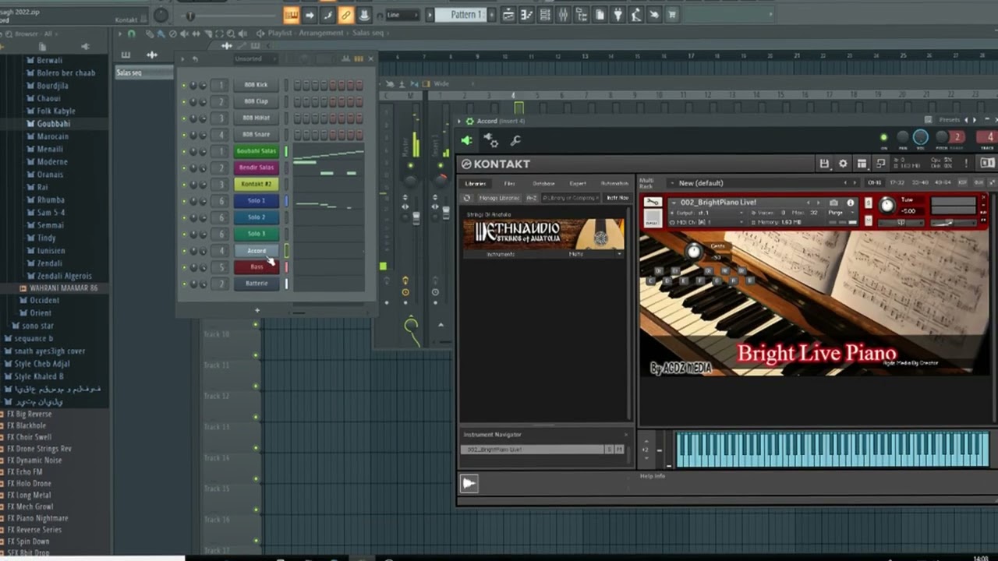The image size is (998, 561).
Task: Mute the Bendir Salas channel LED
Action: point(184,168)
